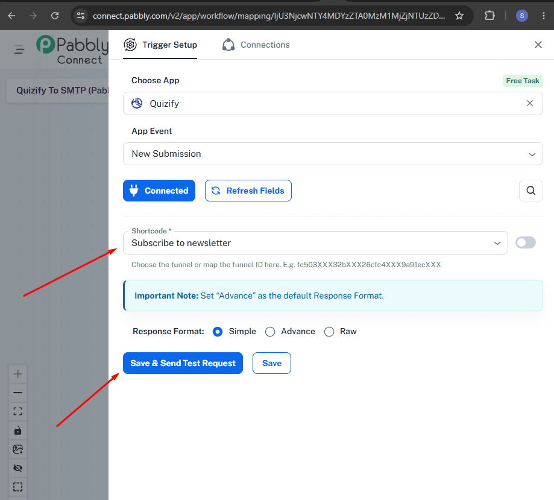Viewport: 554px width, 500px height.
Task: Clear the Quizify app selection
Action: (530, 103)
